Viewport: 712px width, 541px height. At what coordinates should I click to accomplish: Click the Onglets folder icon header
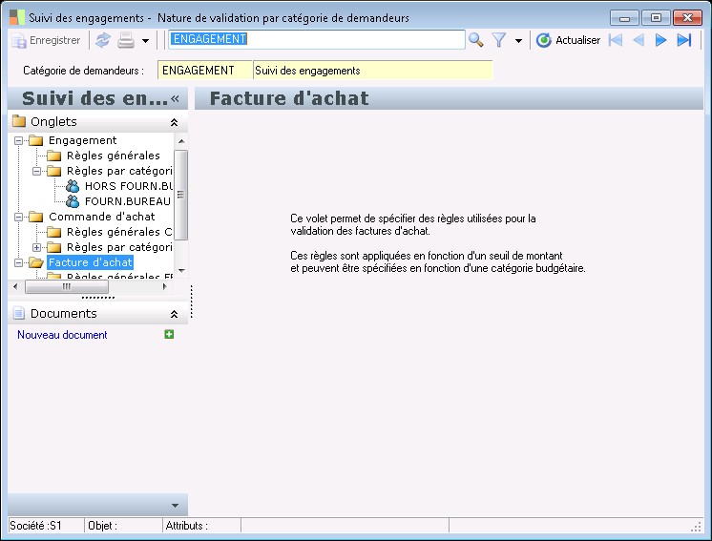pos(19,121)
